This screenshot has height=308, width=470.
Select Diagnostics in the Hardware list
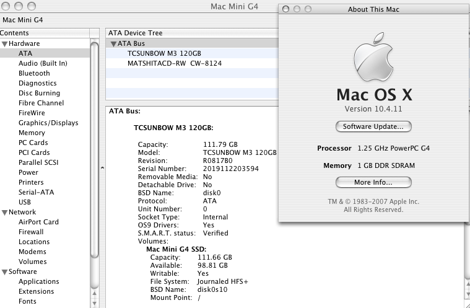[38, 83]
